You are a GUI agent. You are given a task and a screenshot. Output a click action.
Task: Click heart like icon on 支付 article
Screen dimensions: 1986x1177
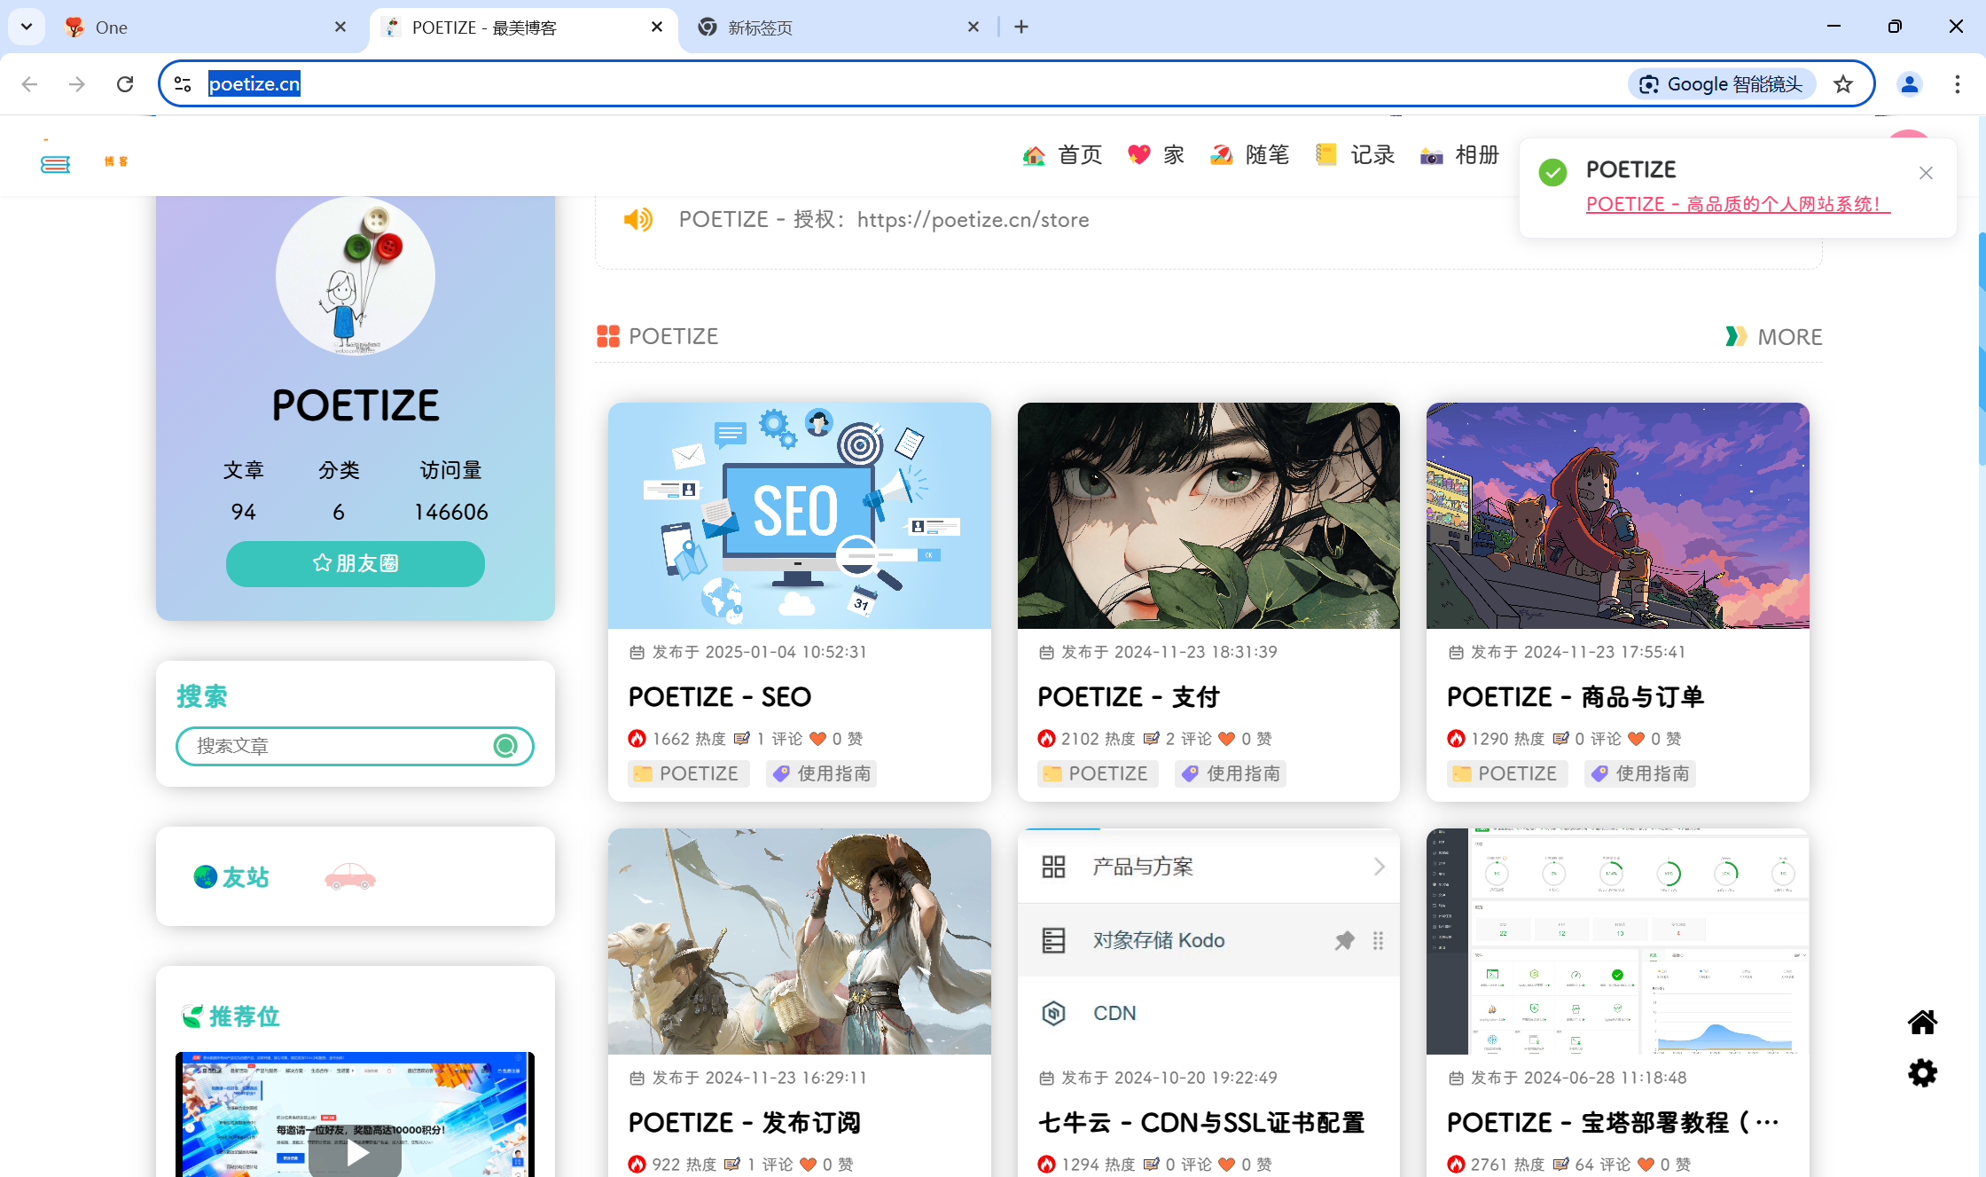click(x=1227, y=739)
